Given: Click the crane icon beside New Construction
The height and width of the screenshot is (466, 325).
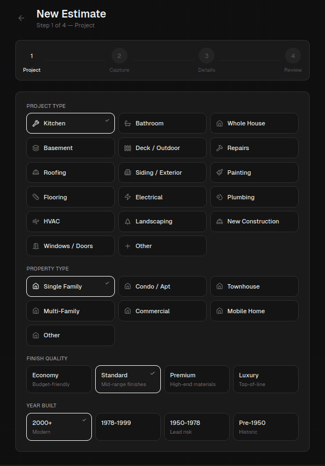Looking at the screenshot, I should click(x=220, y=221).
